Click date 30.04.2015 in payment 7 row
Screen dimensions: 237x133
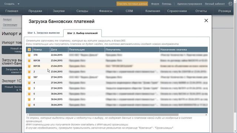[57, 99]
